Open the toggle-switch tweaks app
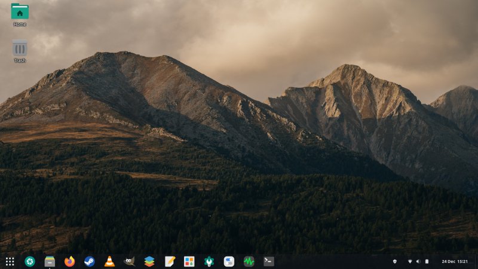Screen dimensions: 478x269 (x=229, y=261)
